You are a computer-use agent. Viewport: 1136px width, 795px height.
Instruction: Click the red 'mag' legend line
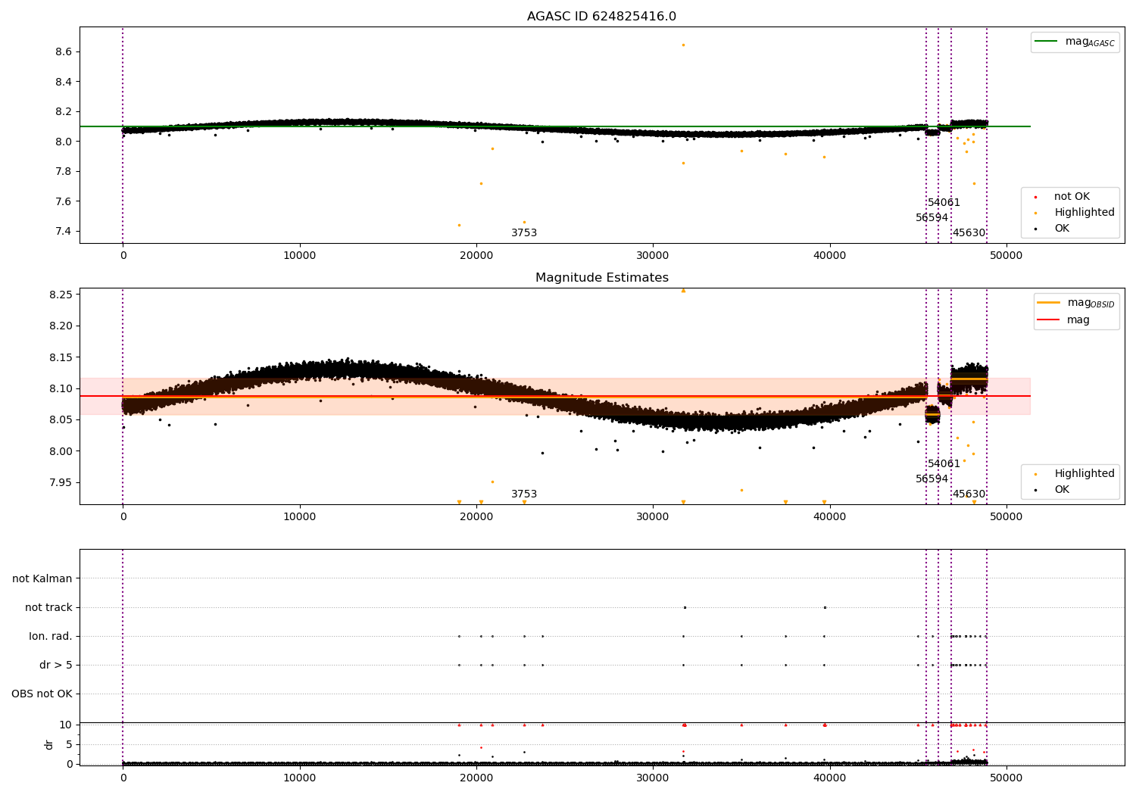pyautogui.click(x=1048, y=320)
